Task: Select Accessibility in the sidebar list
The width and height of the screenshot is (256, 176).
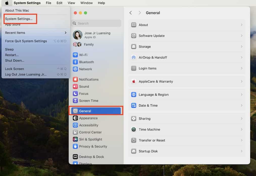Action: [x=89, y=125]
